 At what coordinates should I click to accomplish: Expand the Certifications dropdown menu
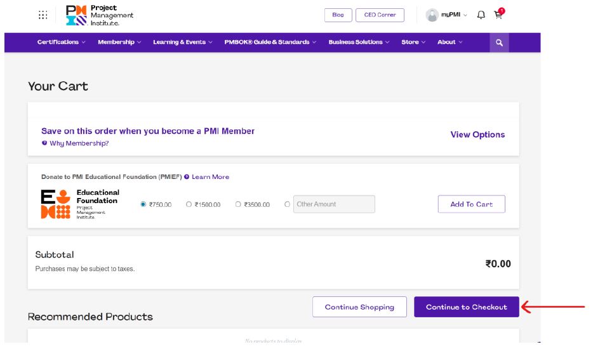click(x=61, y=43)
